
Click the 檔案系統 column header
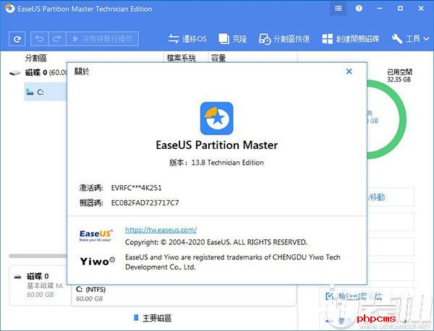[x=182, y=58]
